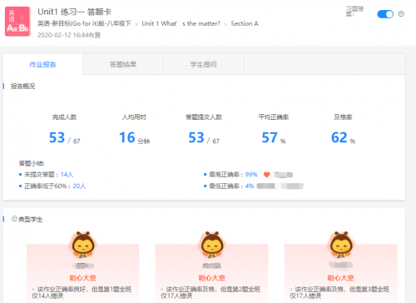Click the 及格率 value 62%
The height and width of the screenshot is (303, 416).
coord(343,137)
